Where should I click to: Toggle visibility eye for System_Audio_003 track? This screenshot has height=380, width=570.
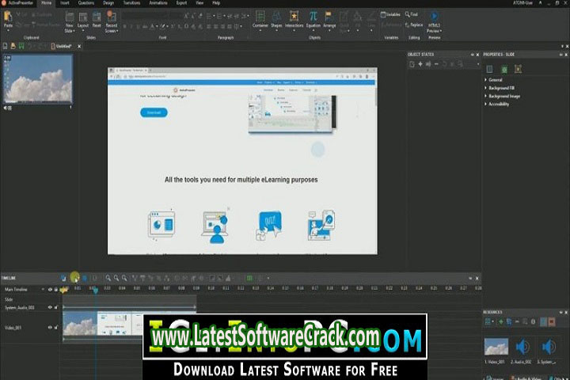click(x=50, y=307)
